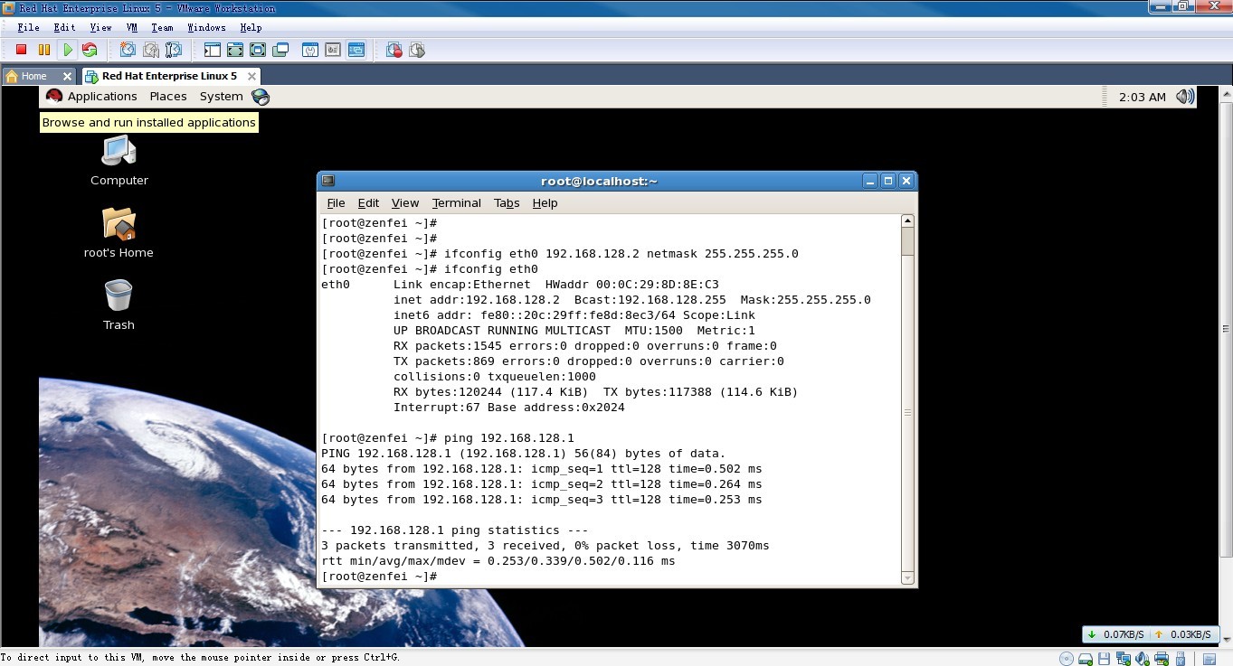Open the terminal's File menu
The height and width of the screenshot is (666, 1233).
click(x=336, y=203)
